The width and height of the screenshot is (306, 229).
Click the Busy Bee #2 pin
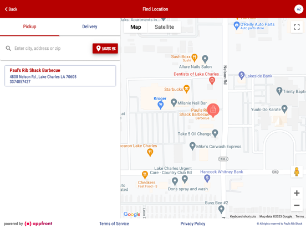tap(221, 210)
